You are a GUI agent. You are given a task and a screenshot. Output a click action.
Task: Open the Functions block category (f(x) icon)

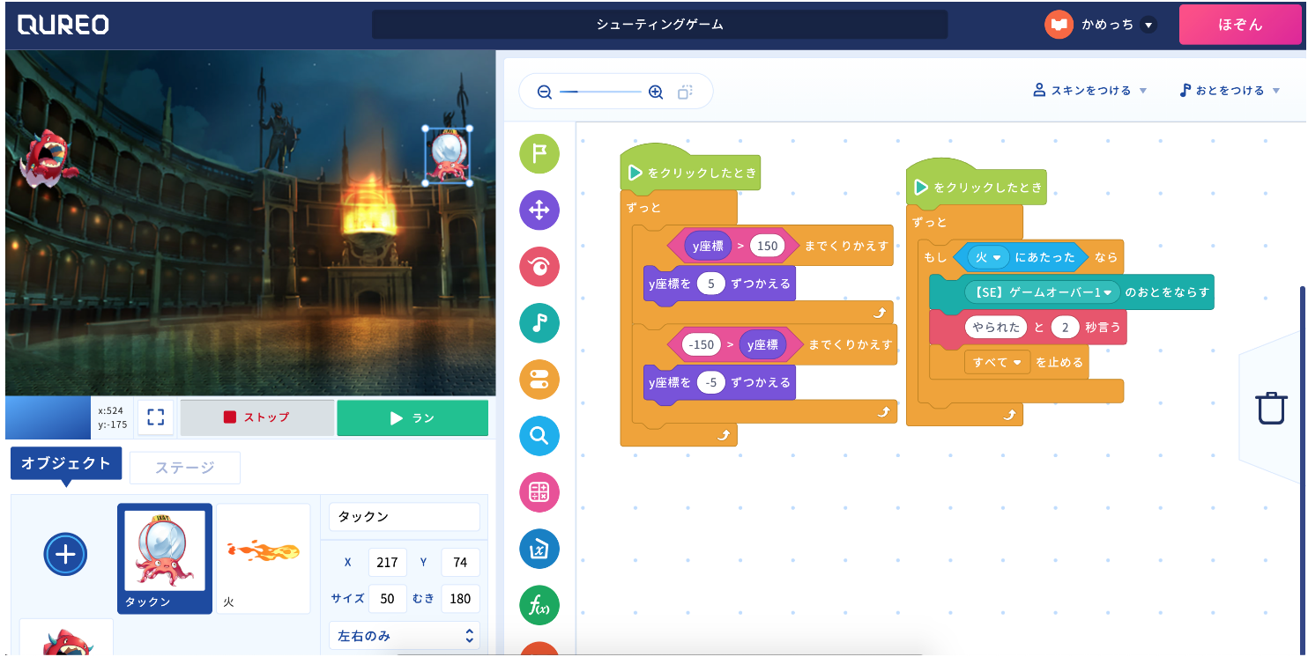(539, 605)
